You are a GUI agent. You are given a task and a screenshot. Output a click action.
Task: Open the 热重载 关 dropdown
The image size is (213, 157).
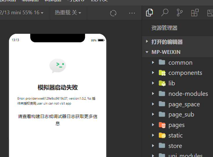click(x=68, y=13)
